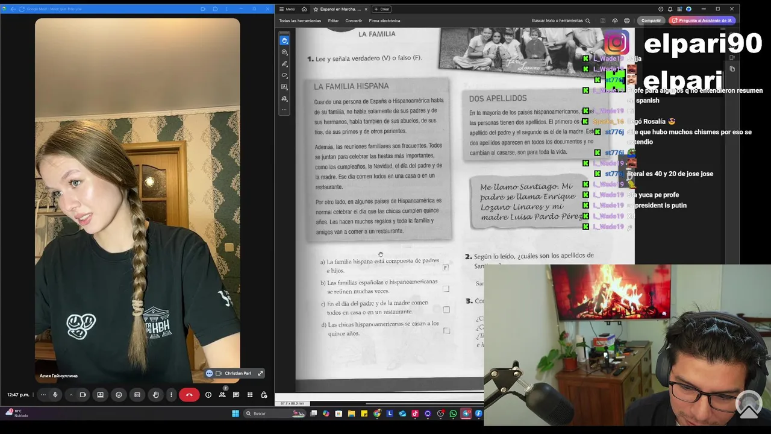The image size is (771, 434).
Task: Send a reaction emoji in Meet
Action: coord(119,395)
